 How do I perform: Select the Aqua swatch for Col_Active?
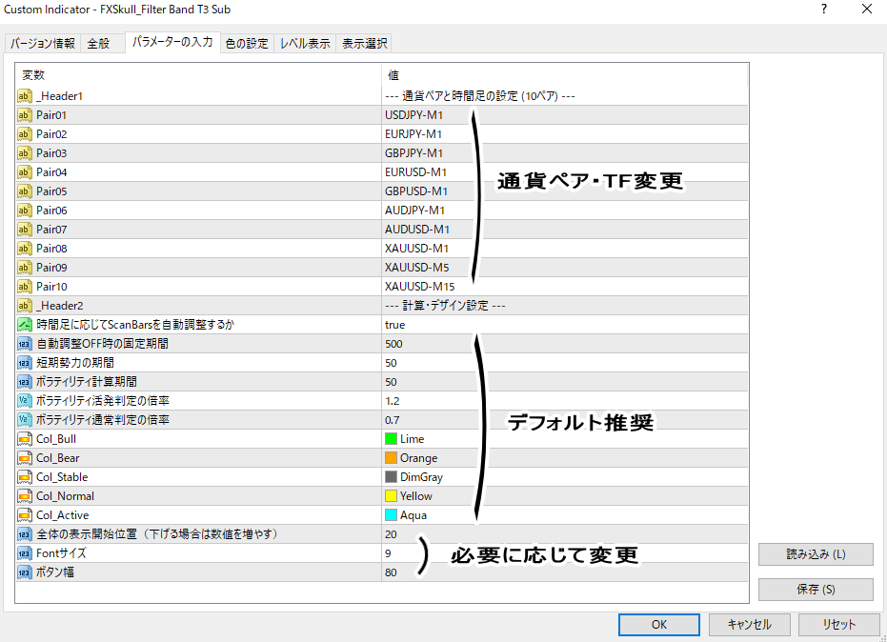391,515
